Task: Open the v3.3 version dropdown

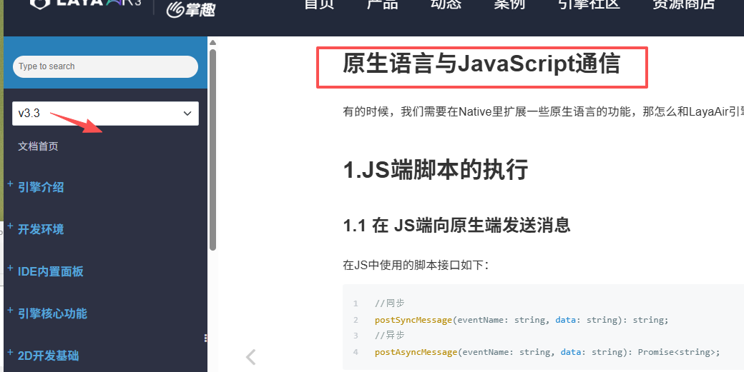Action: (x=105, y=113)
